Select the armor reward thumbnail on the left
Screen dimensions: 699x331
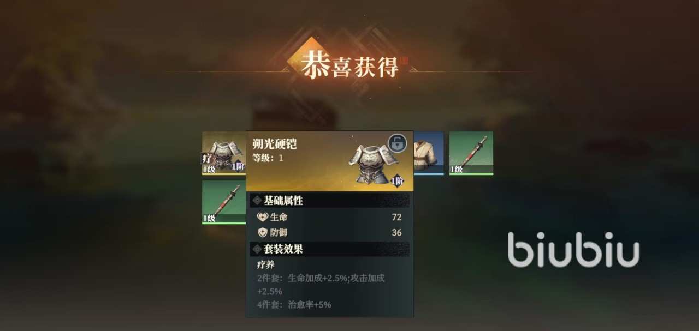tap(224, 153)
